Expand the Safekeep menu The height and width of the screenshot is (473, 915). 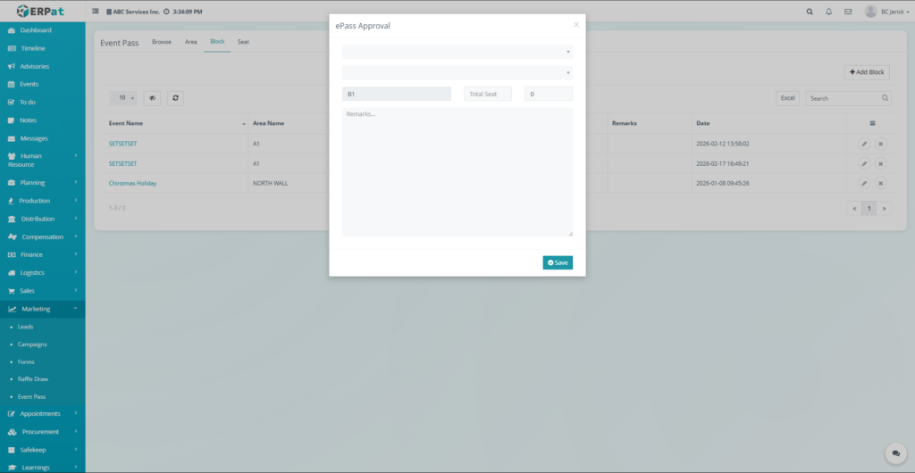pos(42,450)
